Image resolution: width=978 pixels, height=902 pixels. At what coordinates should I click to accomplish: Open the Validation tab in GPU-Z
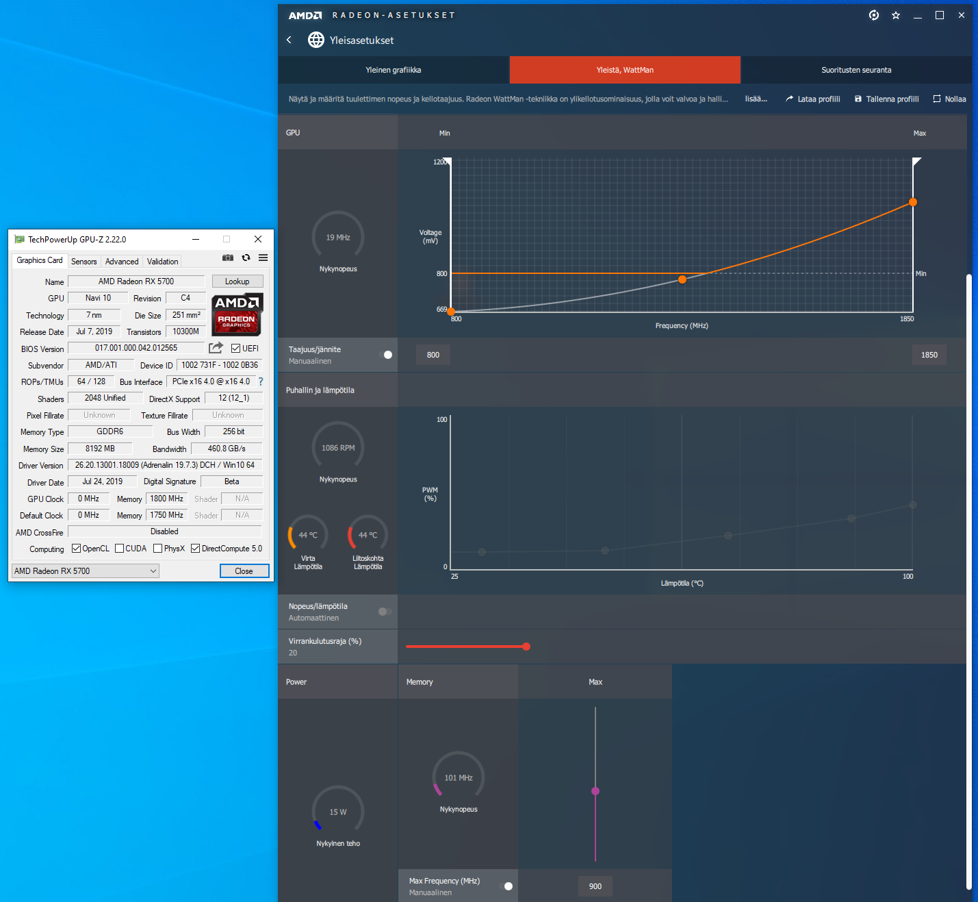click(163, 262)
